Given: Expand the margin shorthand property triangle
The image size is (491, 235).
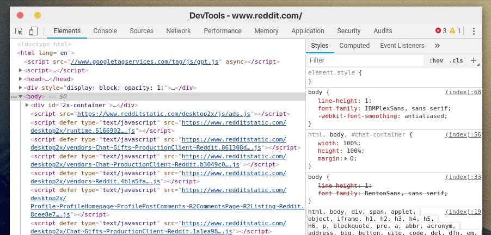Looking at the screenshot, I should coord(346,159).
